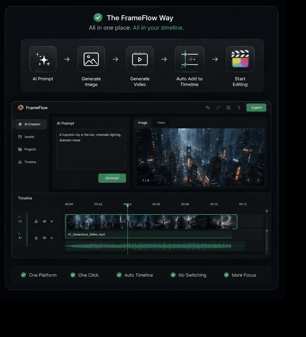This screenshot has height=337, width=306.
Task: Click the A1 track label
Action: pyautogui.click(x=20, y=238)
